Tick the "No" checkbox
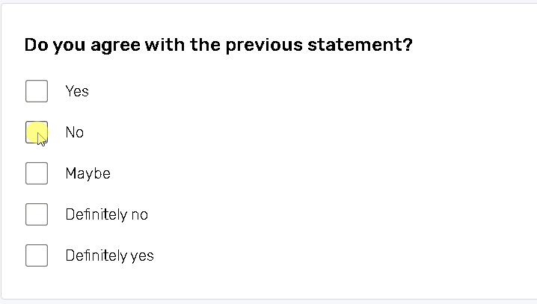537x304 pixels. click(37, 132)
